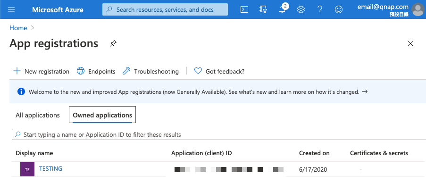Image resolution: width=426 pixels, height=191 pixels.
Task: Close the App registrations blade
Action: (410, 44)
